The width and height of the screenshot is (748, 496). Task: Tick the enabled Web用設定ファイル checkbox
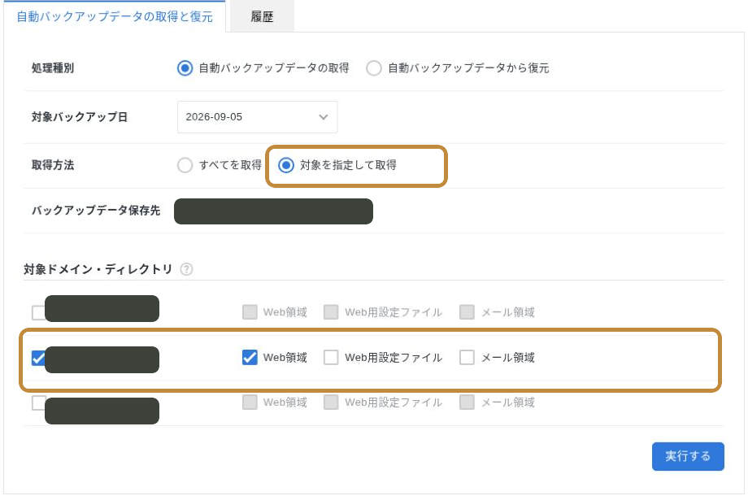[x=331, y=357]
